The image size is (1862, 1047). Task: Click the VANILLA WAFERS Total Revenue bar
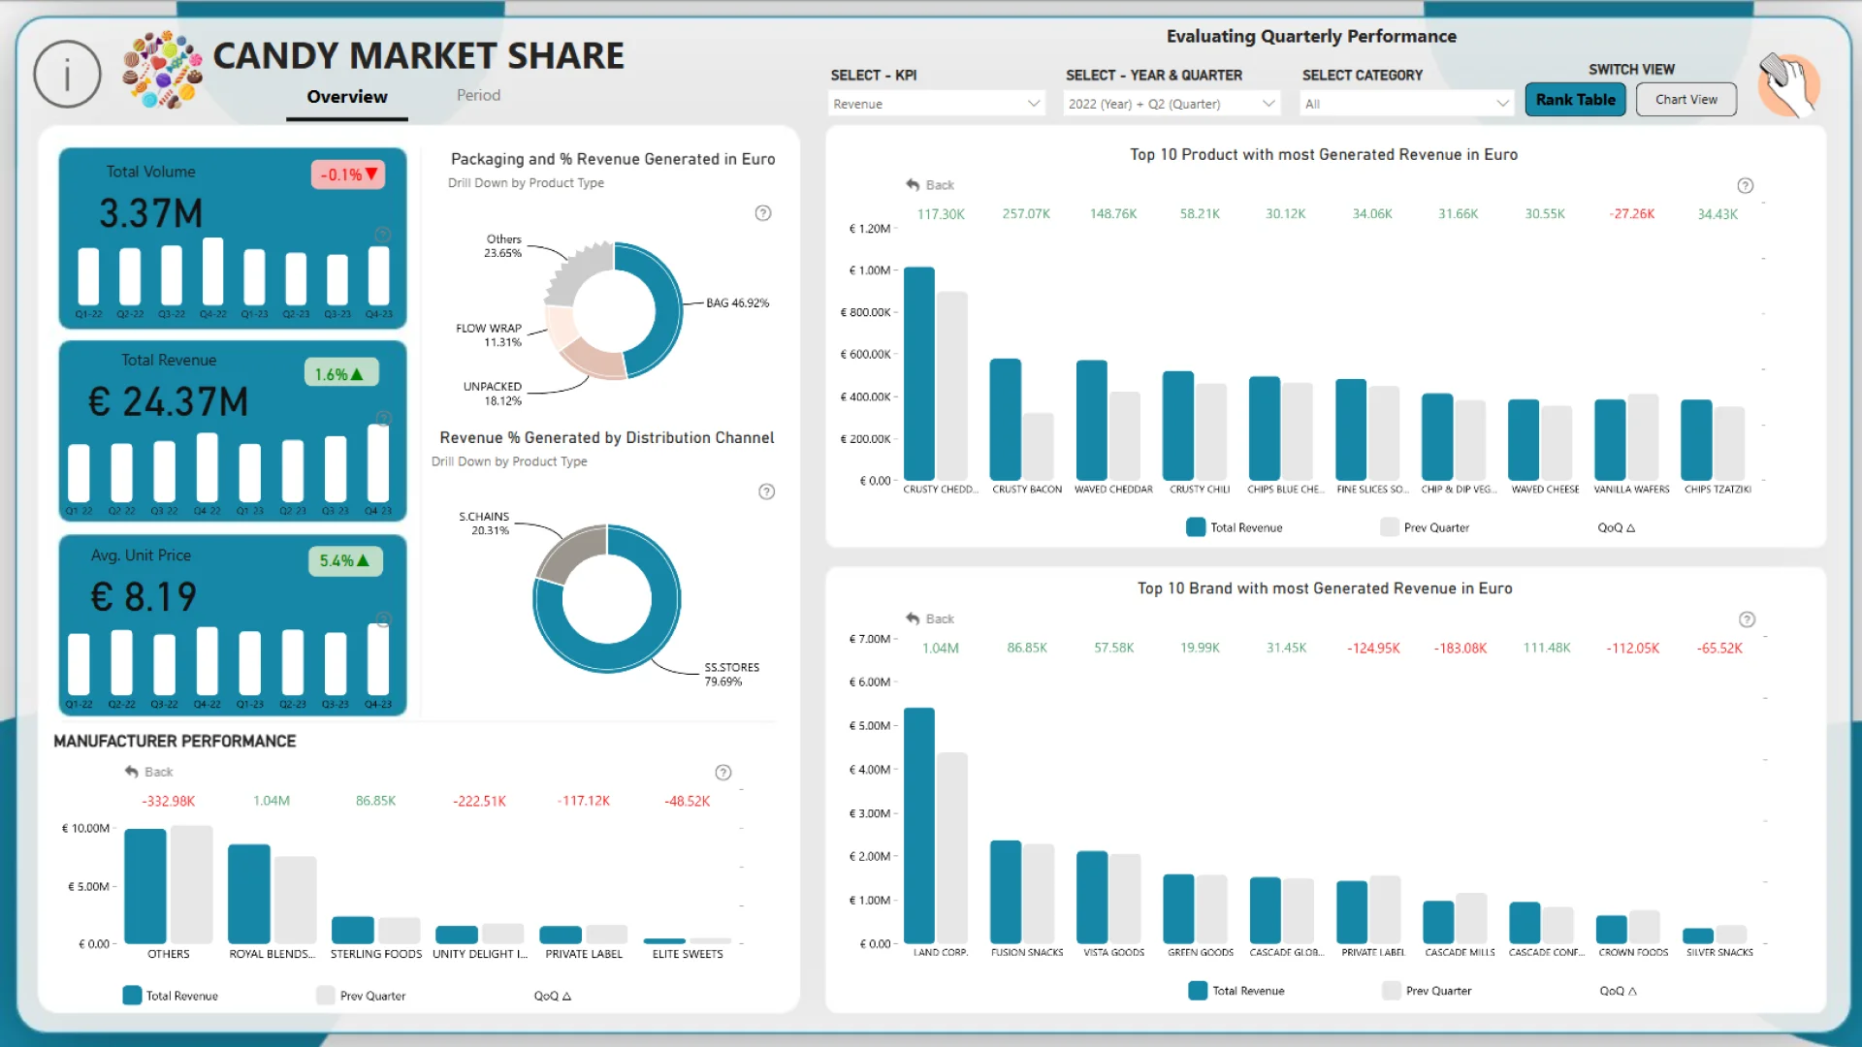1610,440
